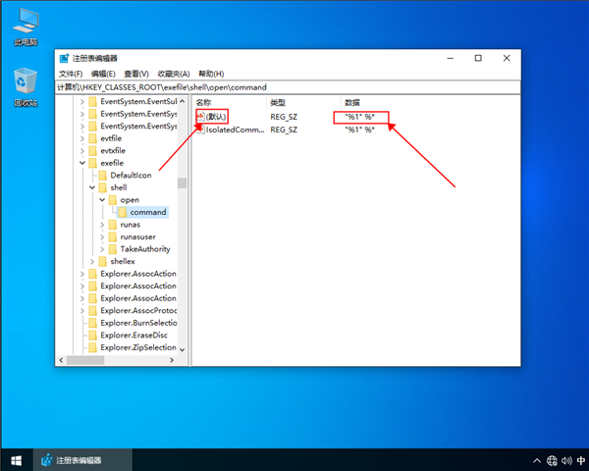This screenshot has height=471, width=589.
Task: Open the 此电脑 desktop icon
Action: [26, 24]
